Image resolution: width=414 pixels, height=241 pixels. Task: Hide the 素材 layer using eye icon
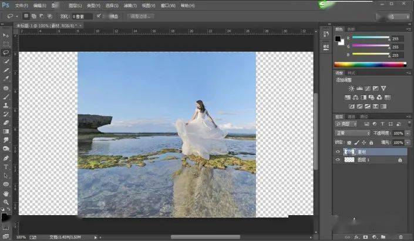coord(338,151)
